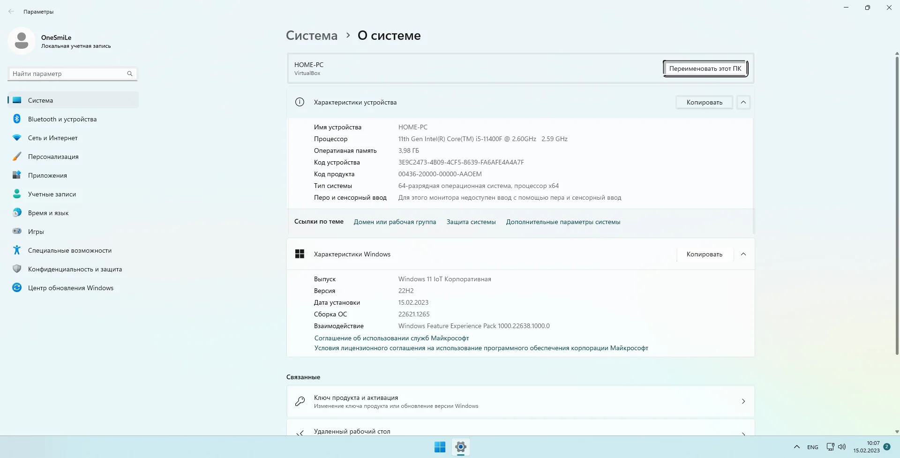Collapse the device specifications section

[743, 102]
